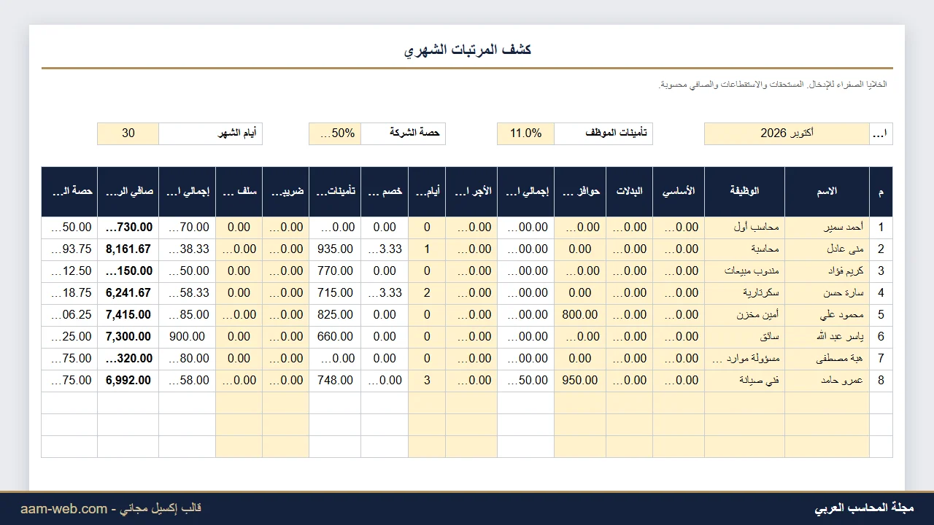Image resolution: width=934 pixels, height=525 pixels.
Task: Select the job title cell "سائق"
Action: [744, 337]
